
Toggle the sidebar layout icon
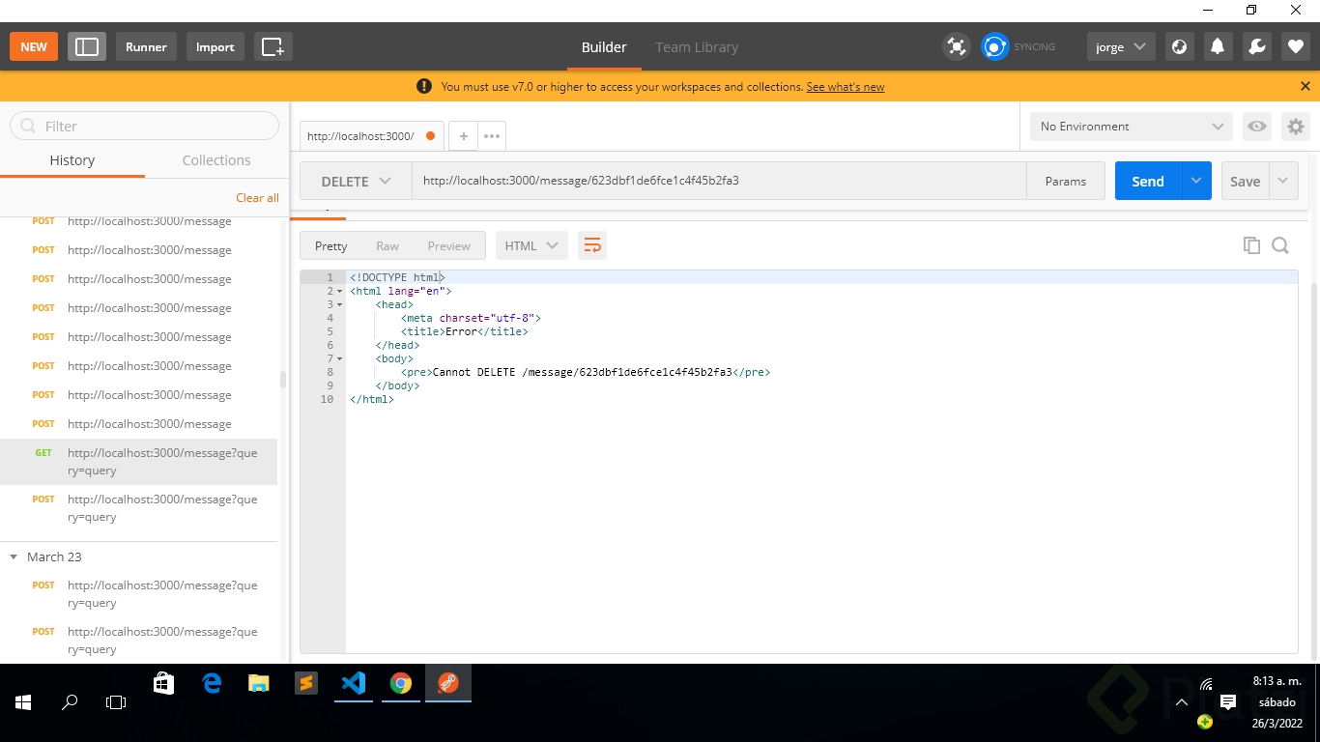tap(87, 46)
